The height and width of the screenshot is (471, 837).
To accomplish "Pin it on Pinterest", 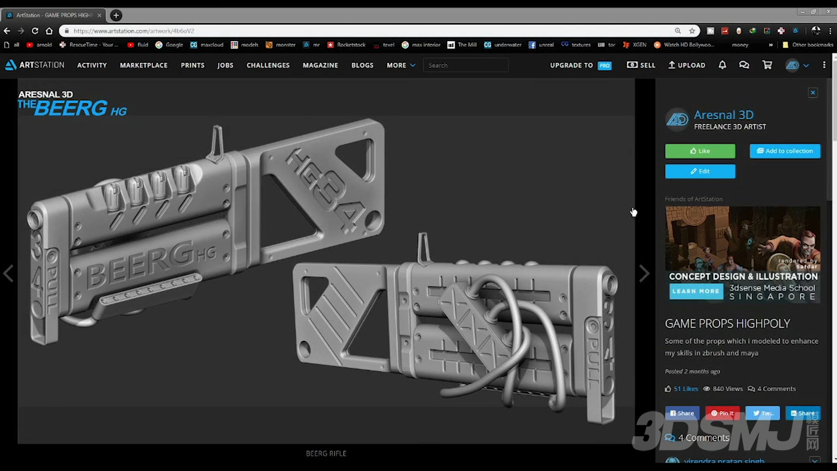I will tap(722, 413).
